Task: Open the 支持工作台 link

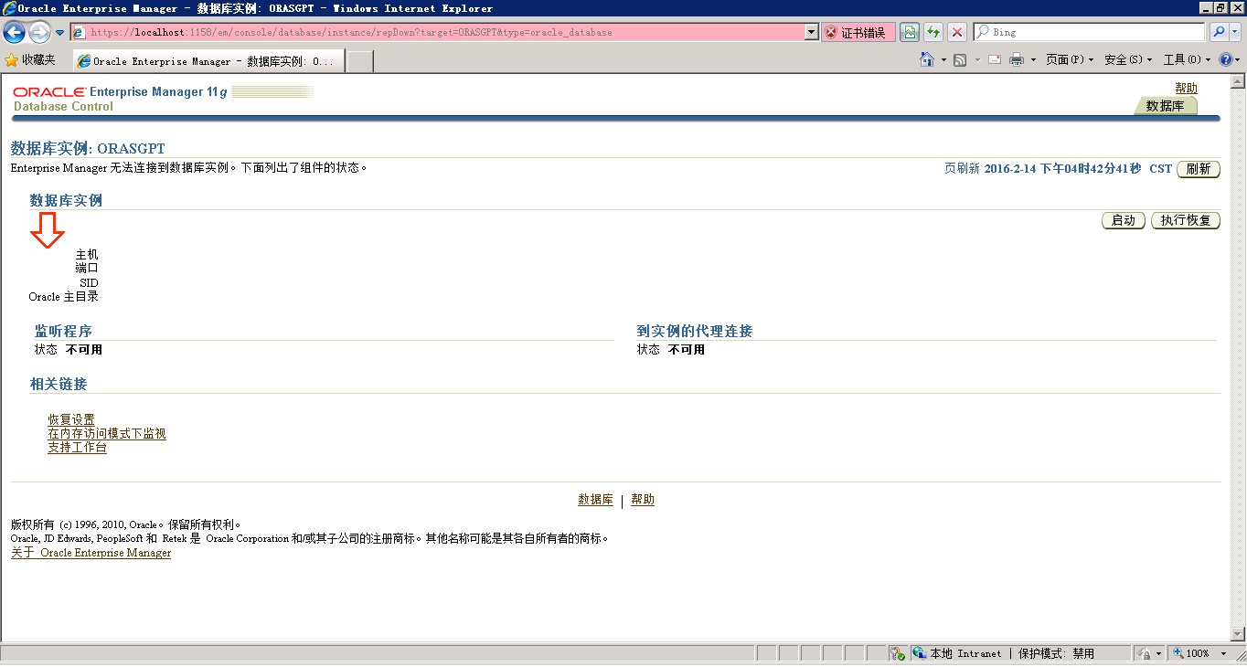Action: tap(77, 448)
